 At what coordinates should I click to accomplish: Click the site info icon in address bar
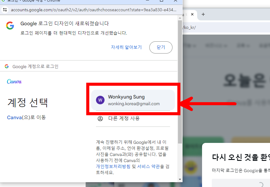5,10
